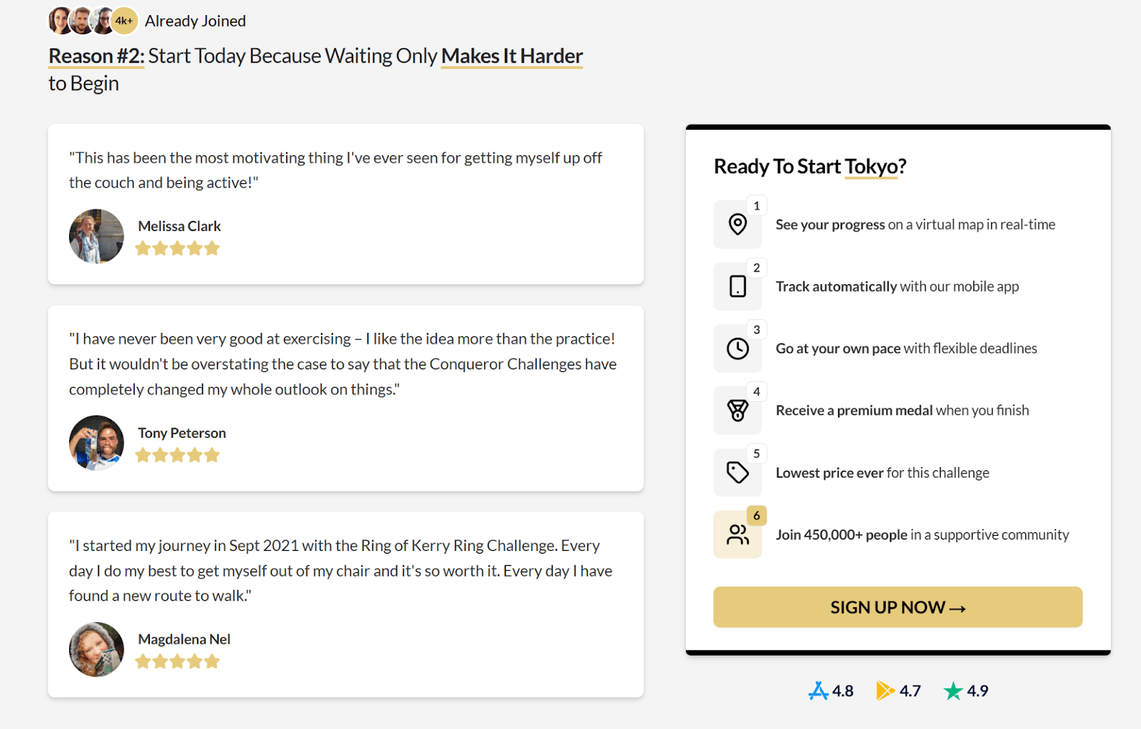The height and width of the screenshot is (729, 1141).
Task: Click Tony Peterson's five-star rating
Action: 178,455
